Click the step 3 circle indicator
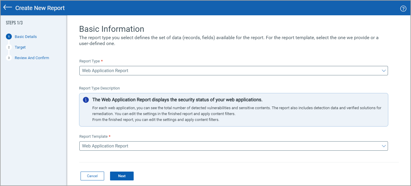The height and width of the screenshot is (186, 411). pyautogui.click(x=9, y=58)
